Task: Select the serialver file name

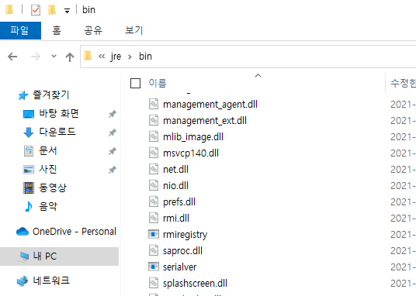Action: pos(179,267)
